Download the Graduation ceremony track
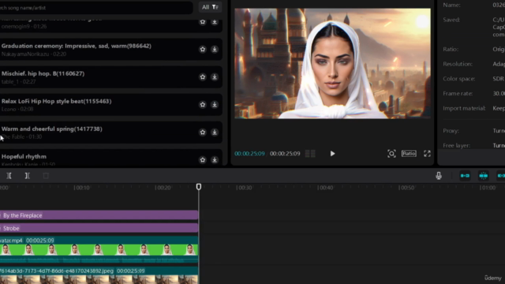 pos(215,49)
